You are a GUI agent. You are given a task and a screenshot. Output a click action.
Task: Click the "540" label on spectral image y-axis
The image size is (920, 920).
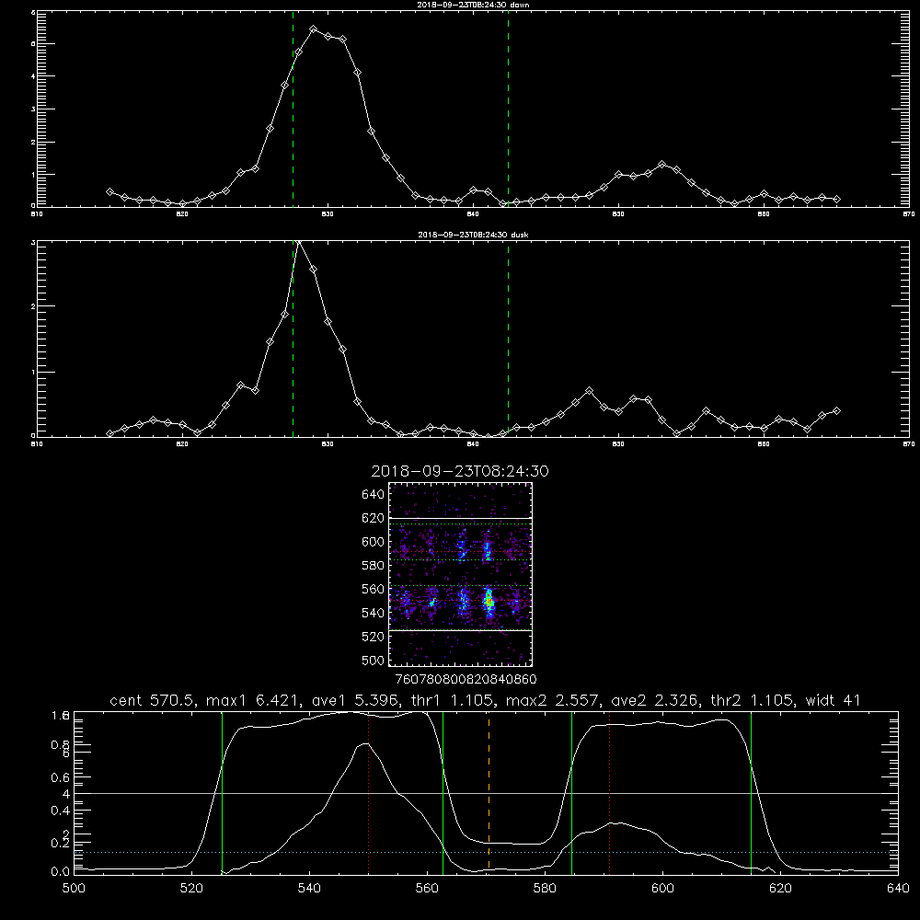[x=374, y=613]
